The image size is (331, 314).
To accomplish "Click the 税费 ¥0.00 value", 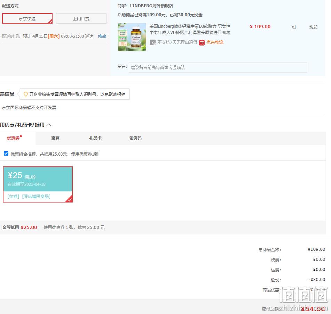I will (x=319, y=259).
